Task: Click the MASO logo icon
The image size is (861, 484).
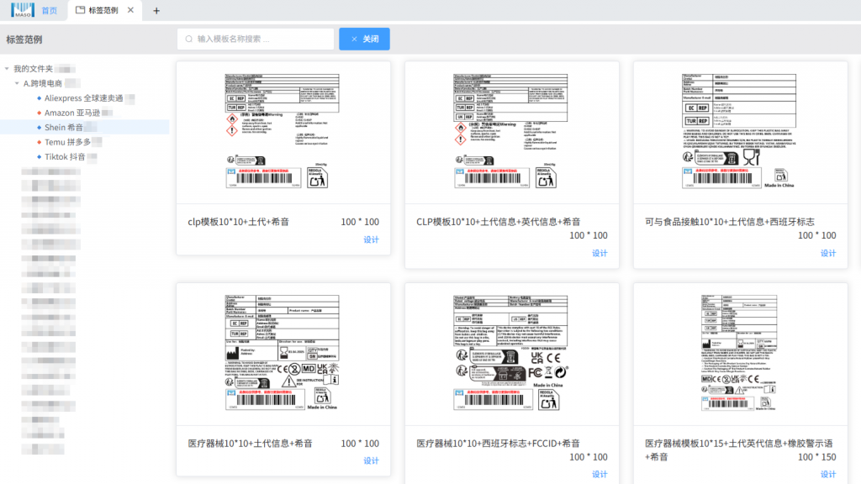Action: pyautogui.click(x=21, y=10)
